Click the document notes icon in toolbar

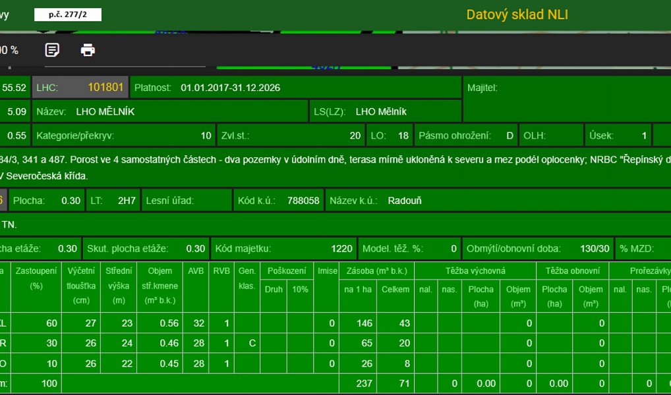[x=52, y=50]
